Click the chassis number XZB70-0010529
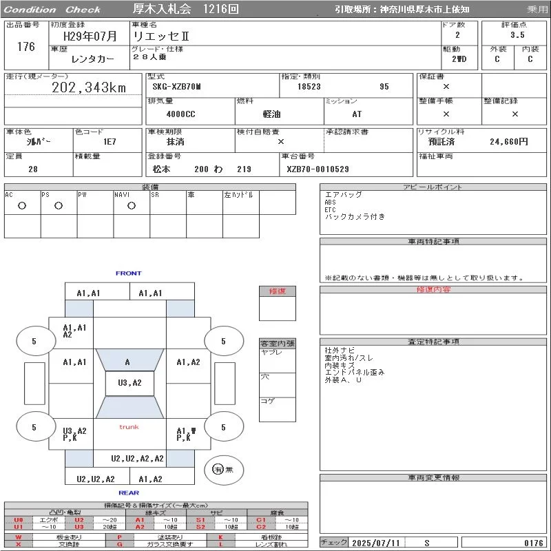 click(318, 169)
